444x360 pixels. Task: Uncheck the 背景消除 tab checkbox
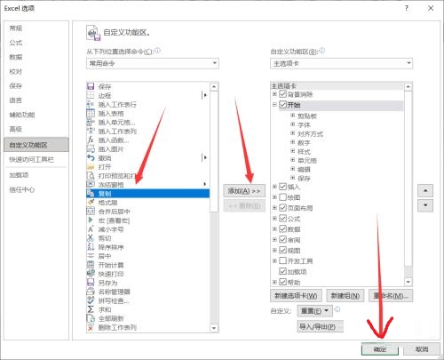point(282,94)
